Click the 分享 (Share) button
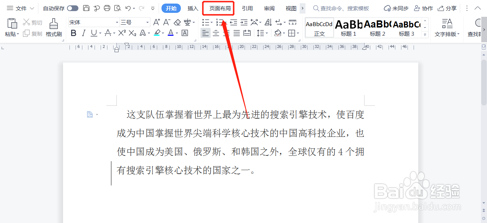The height and width of the screenshot is (223, 487). (x=447, y=8)
